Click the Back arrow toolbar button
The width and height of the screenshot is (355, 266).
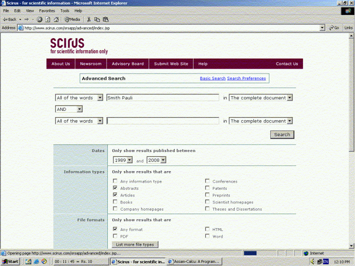point(9,20)
